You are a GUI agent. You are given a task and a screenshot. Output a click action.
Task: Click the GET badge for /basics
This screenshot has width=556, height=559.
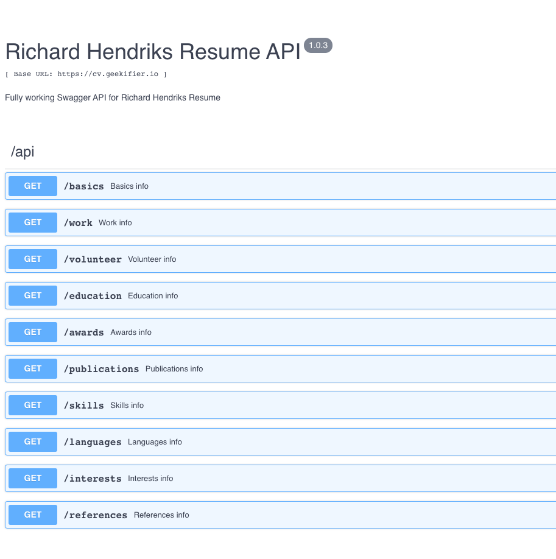33,186
